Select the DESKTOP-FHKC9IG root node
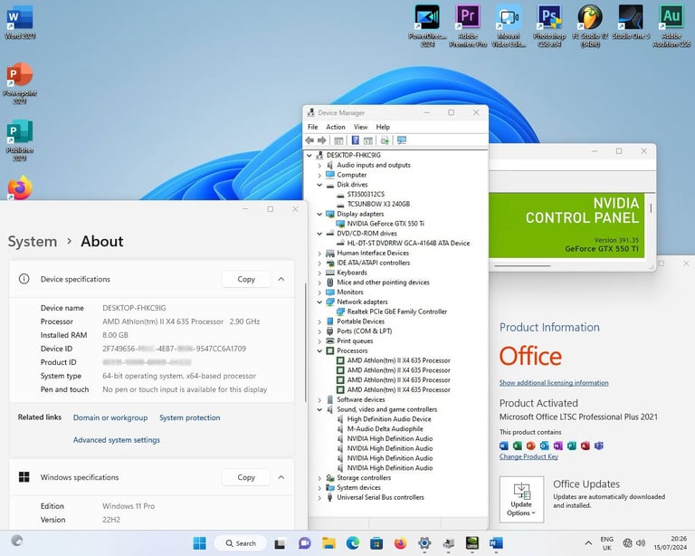 tap(353, 155)
